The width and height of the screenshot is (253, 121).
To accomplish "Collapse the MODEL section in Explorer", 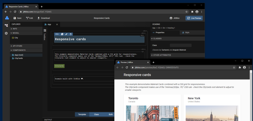I will pos(26,33).
